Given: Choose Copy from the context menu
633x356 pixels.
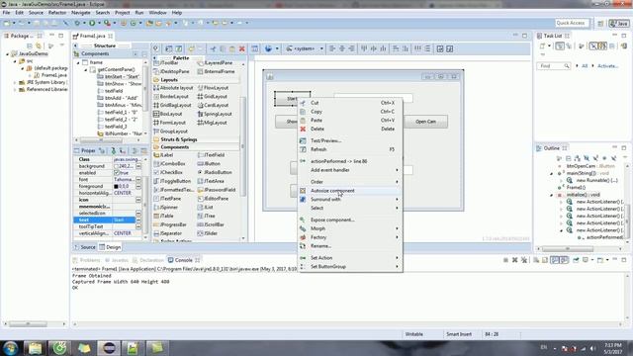Looking at the screenshot, I should [x=350, y=112].
